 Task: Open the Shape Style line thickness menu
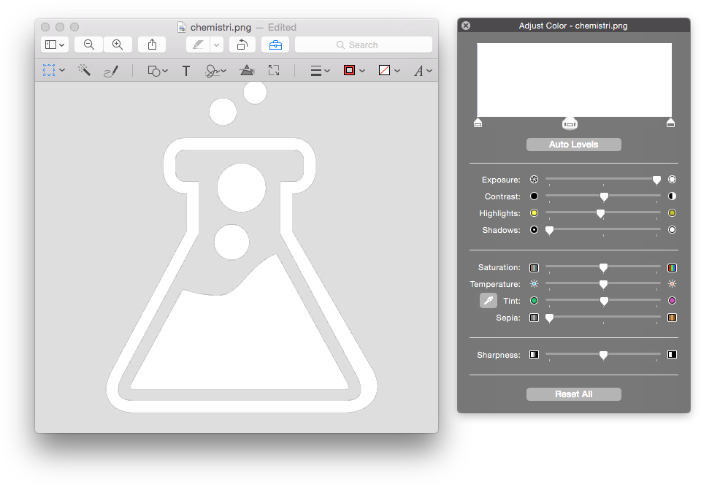pos(320,71)
